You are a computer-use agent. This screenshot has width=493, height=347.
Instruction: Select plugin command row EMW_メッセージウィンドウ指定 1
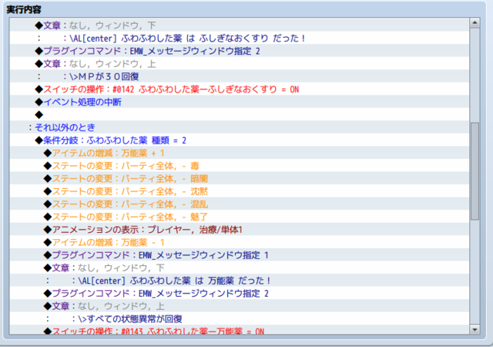240,255
